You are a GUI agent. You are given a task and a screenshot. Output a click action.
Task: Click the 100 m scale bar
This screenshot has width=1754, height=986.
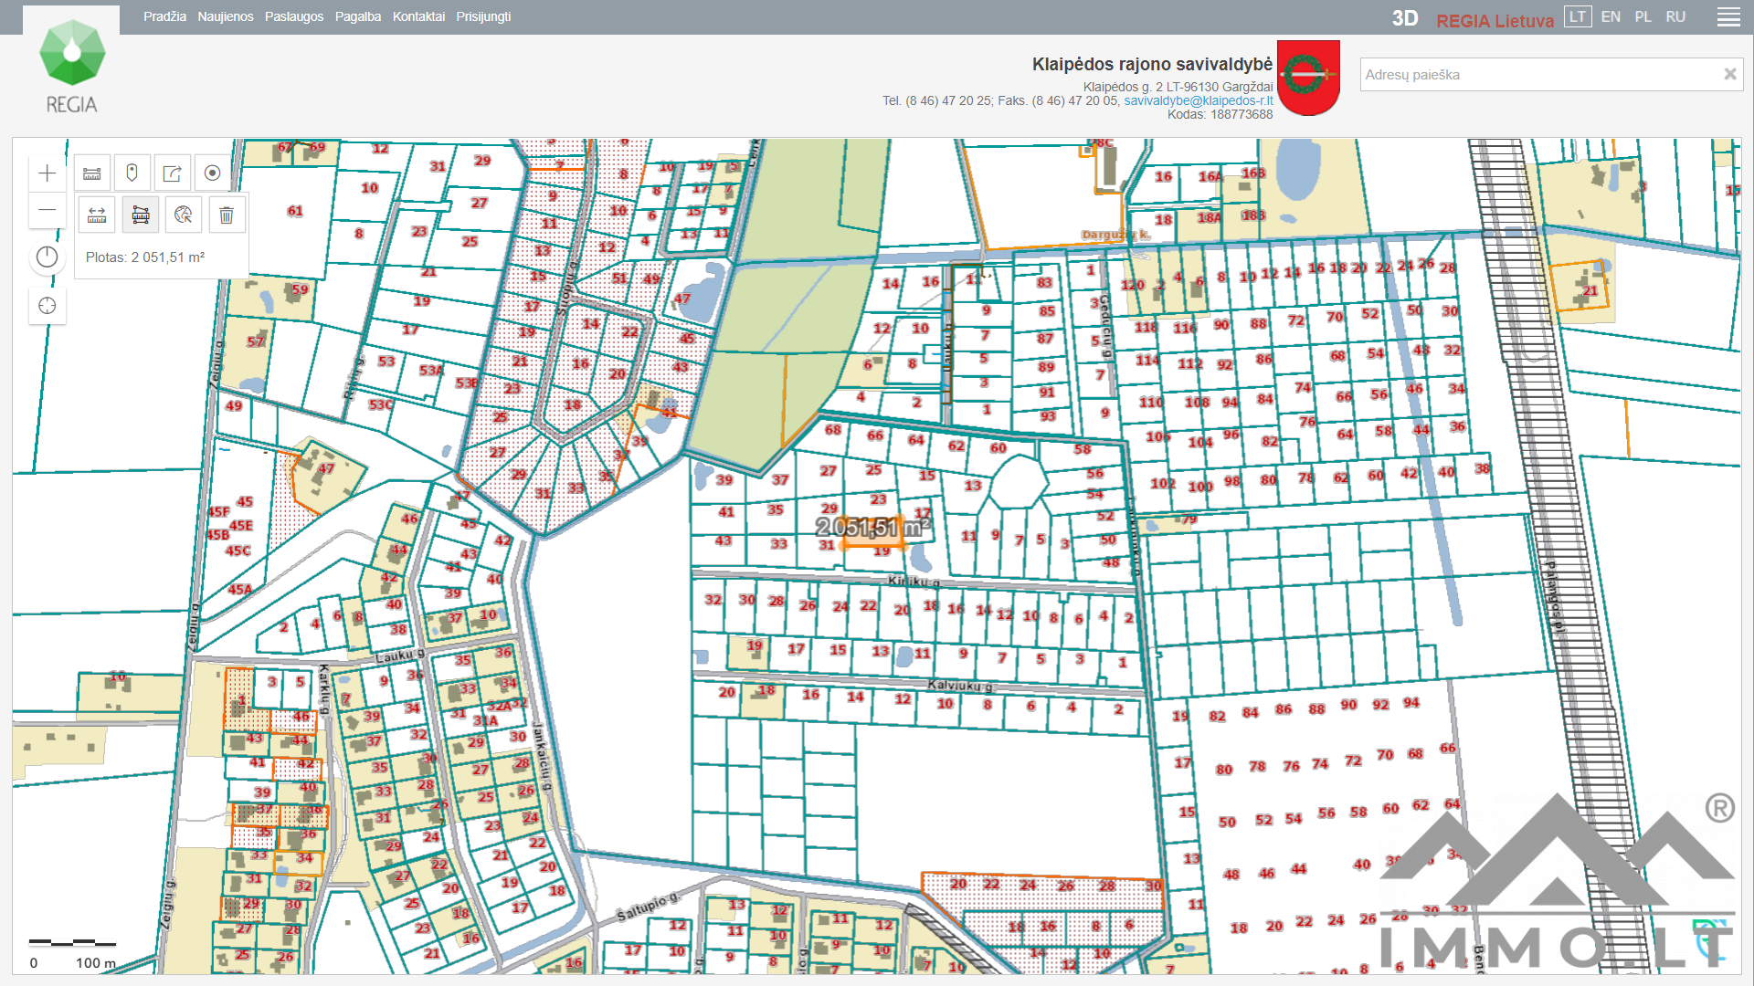(x=73, y=942)
